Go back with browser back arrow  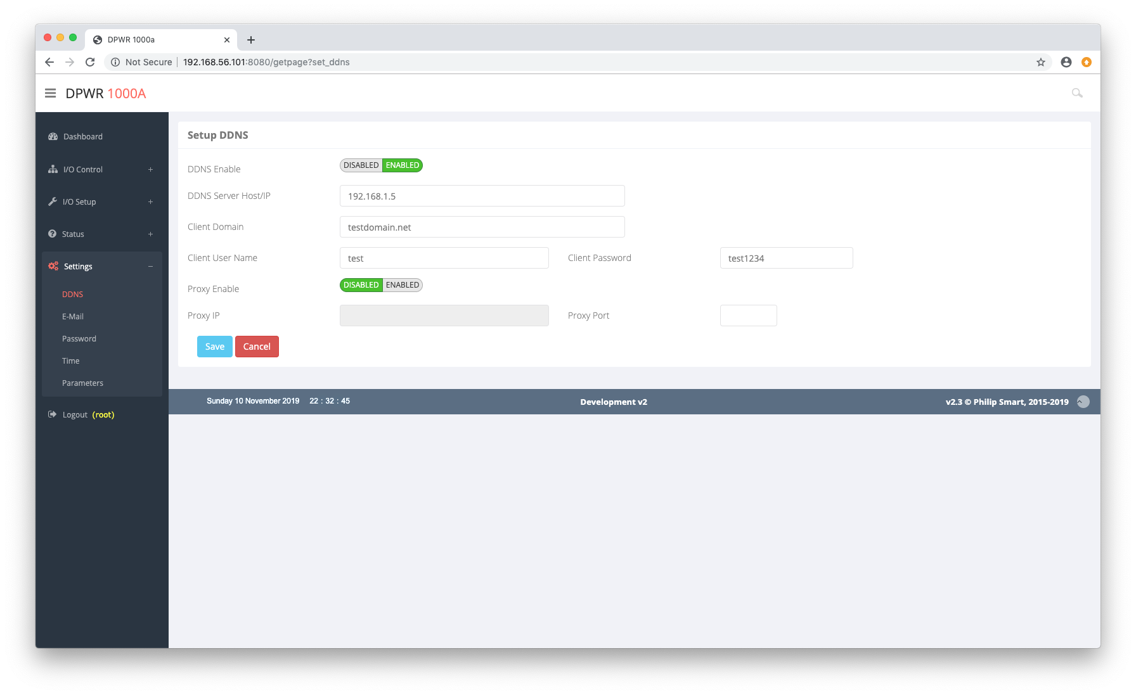(49, 62)
